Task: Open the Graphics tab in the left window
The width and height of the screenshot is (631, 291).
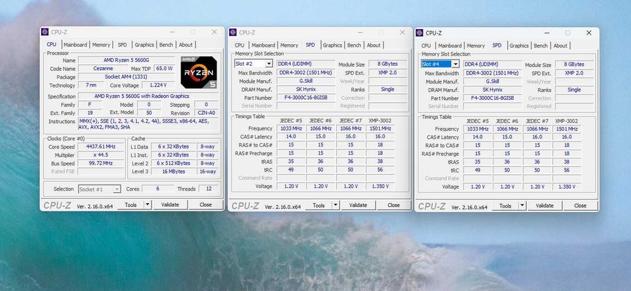Action: 144,45
